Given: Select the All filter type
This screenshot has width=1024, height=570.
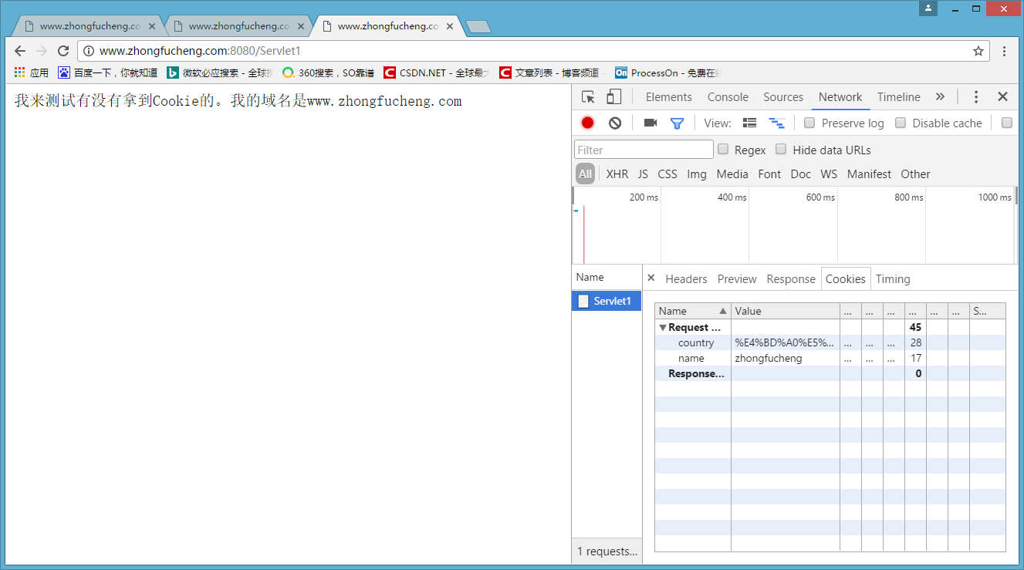Looking at the screenshot, I should [x=585, y=174].
